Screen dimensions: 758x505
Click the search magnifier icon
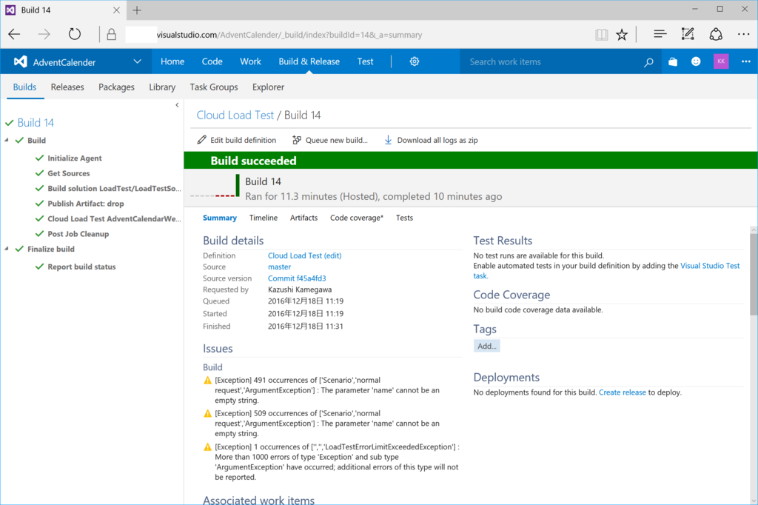(x=648, y=62)
